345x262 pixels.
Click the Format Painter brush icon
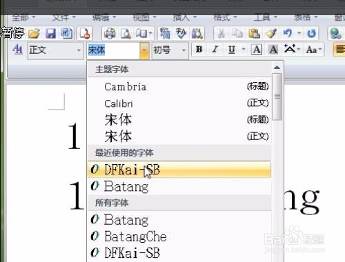pyautogui.click(x=270, y=34)
